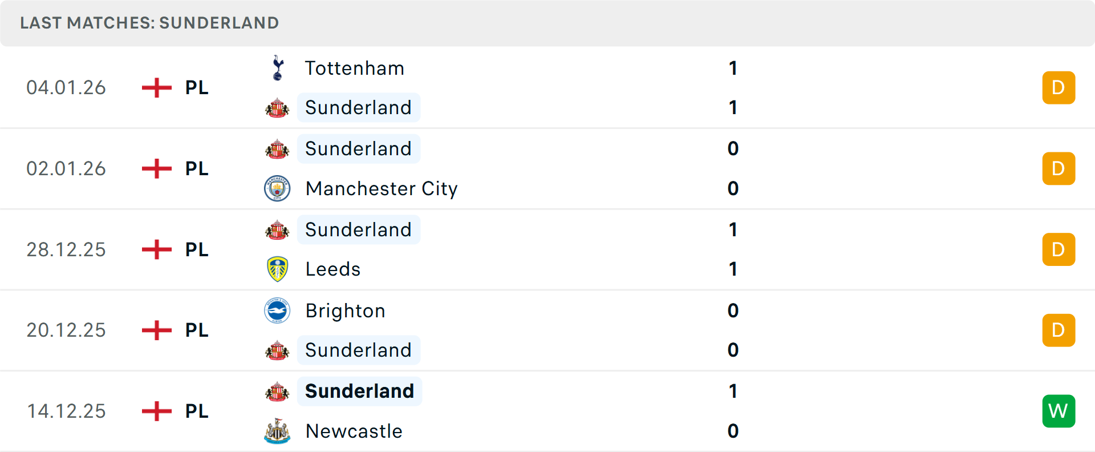Click the Tottenham club crest icon
The width and height of the screenshot is (1095, 452).
click(x=278, y=68)
